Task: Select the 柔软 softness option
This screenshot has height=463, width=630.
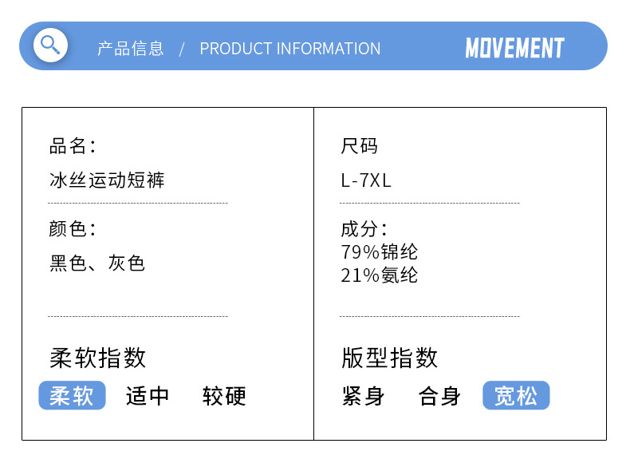Action: pos(72,396)
